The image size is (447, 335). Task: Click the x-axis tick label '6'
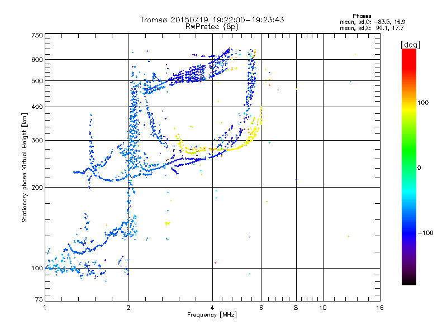[261, 308]
